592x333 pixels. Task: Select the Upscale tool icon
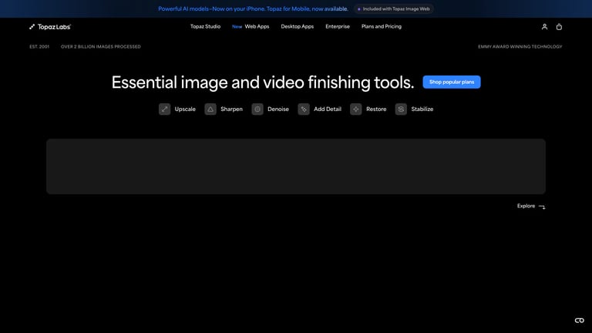(165, 109)
